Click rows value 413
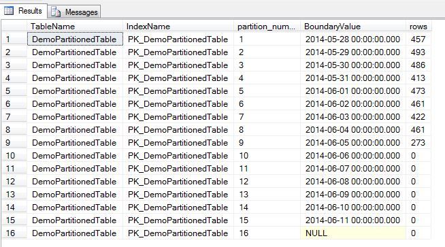Screen dimensions: 445x247 418,78
